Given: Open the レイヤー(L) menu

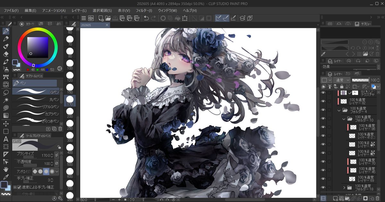Looking at the screenshot, I should pos(79,11).
